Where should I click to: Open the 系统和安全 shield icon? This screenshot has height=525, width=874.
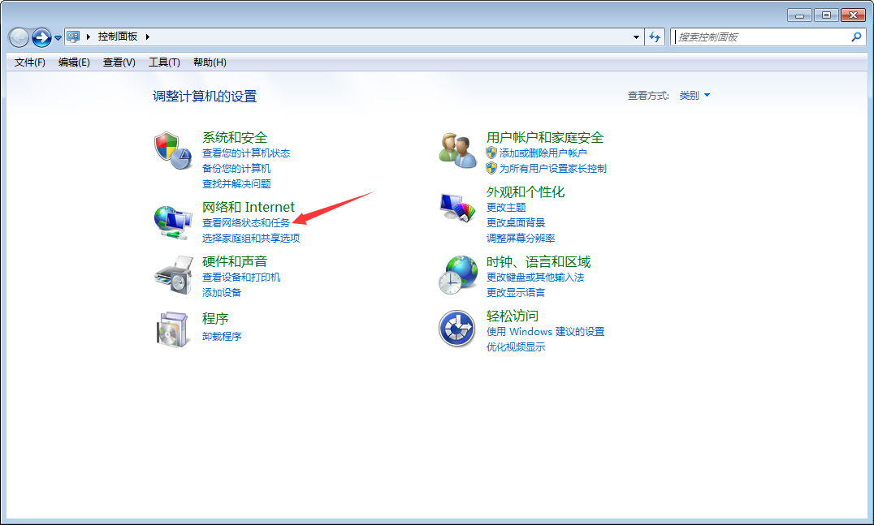(173, 148)
